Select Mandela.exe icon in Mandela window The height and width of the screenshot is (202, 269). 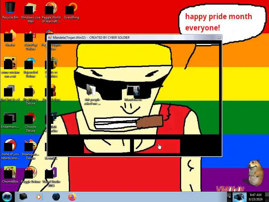pyautogui.click(x=133, y=93)
